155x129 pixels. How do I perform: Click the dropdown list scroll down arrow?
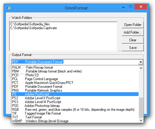coord(141,120)
